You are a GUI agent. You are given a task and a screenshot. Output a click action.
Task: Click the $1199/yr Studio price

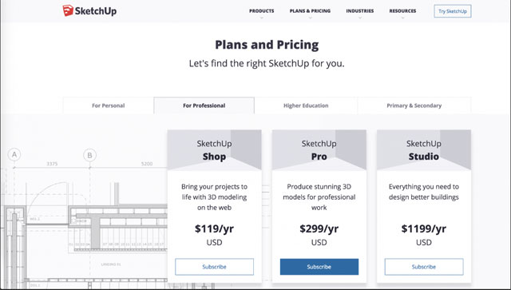pos(424,228)
